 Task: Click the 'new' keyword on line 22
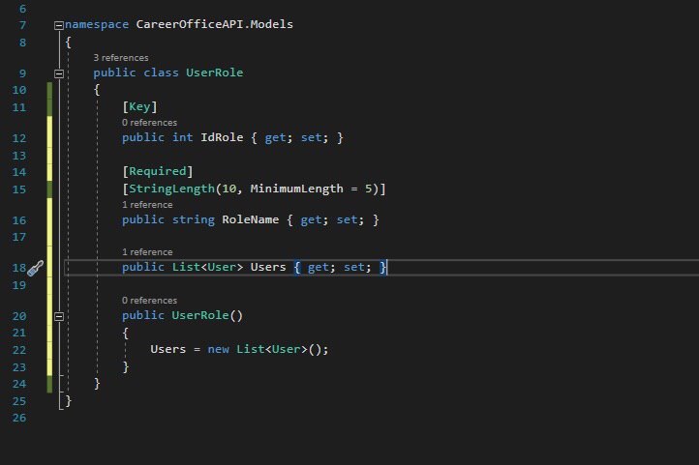click(x=218, y=349)
